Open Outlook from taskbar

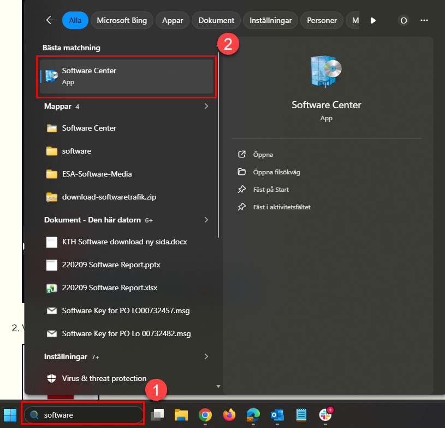pos(277,415)
